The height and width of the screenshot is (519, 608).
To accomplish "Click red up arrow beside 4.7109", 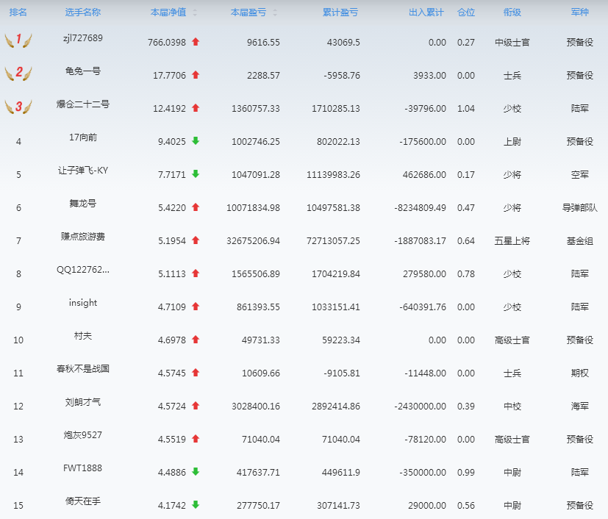I will click(196, 307).
